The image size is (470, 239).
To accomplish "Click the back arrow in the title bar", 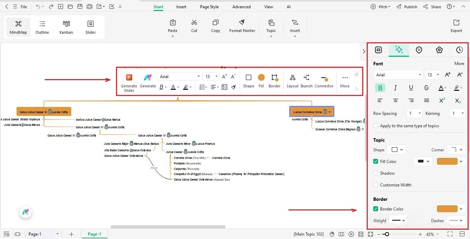I will (x=6, y=7).
